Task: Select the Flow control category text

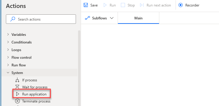Action: pyautogui.click(x=21, y=58)
